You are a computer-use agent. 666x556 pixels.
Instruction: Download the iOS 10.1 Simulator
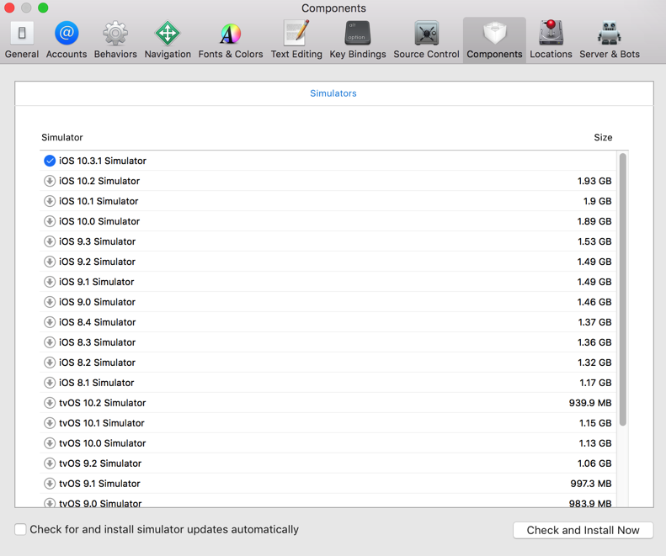[50, 201]
